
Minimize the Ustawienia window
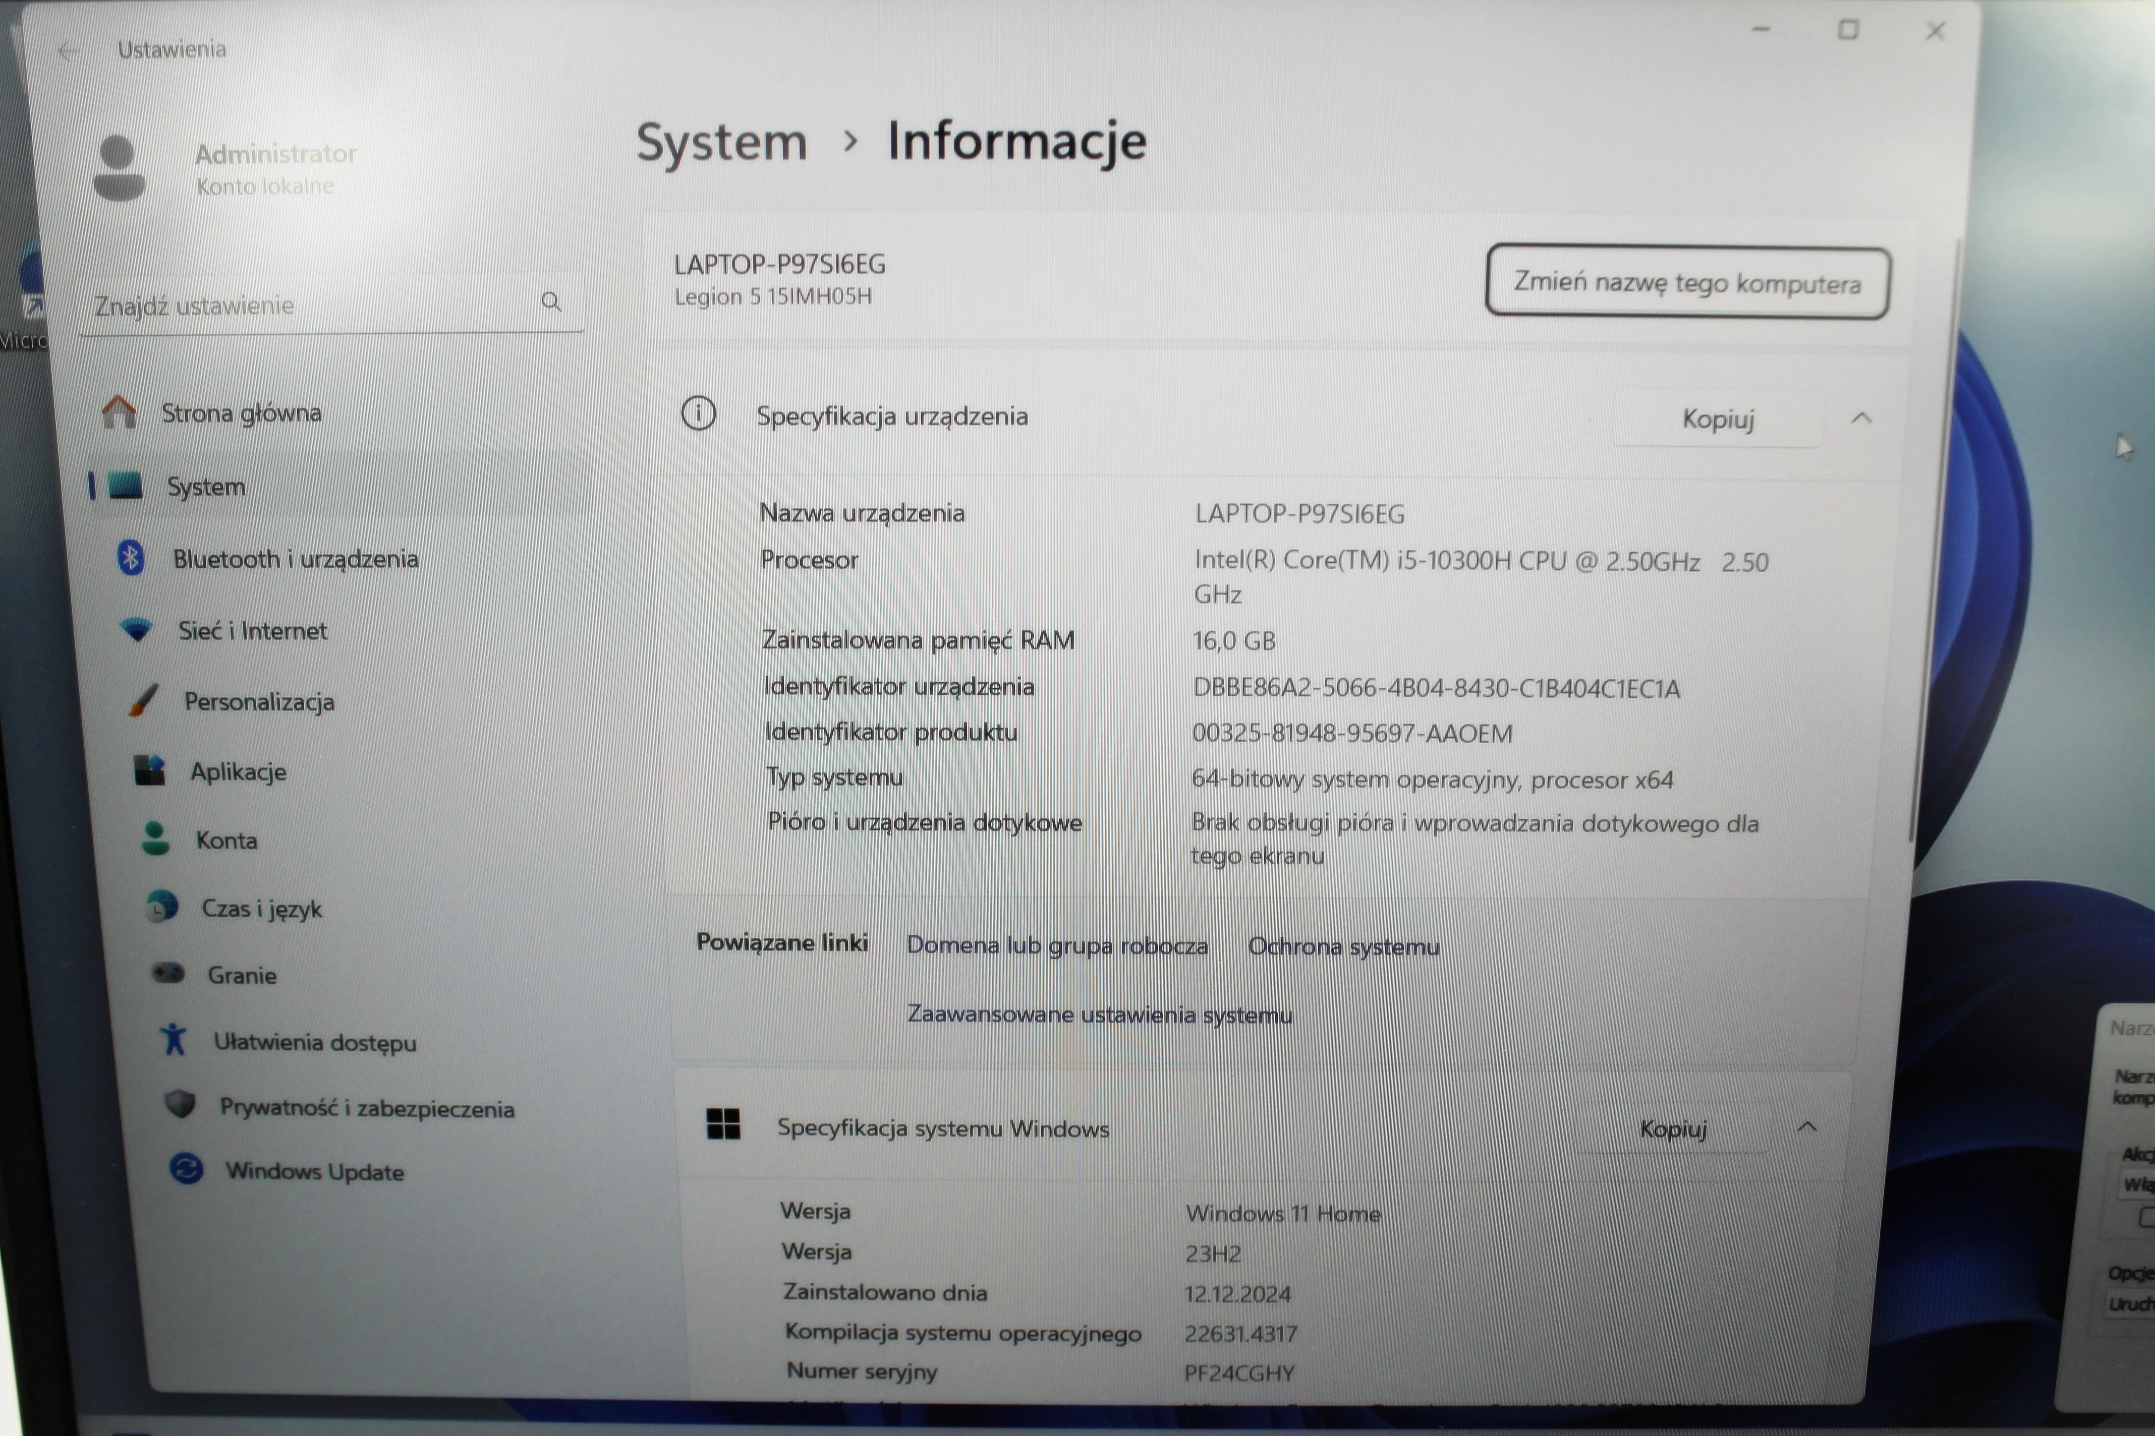point(1760,30)
